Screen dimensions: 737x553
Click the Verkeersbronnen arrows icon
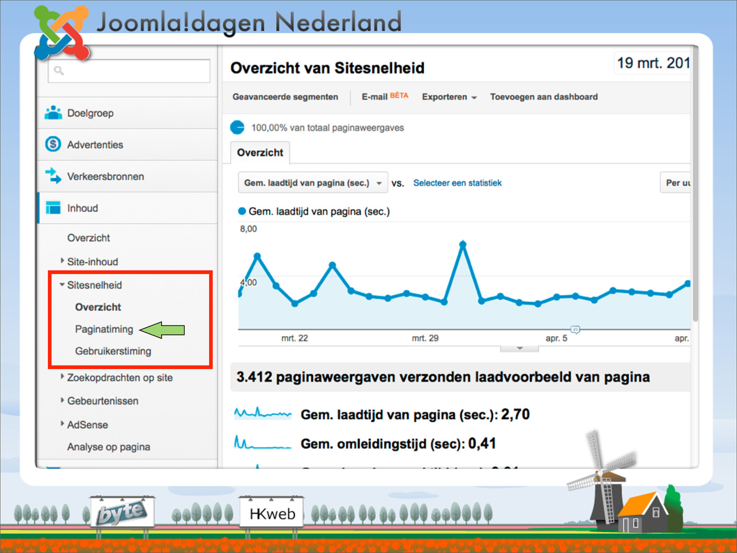(x=53, y=176)
